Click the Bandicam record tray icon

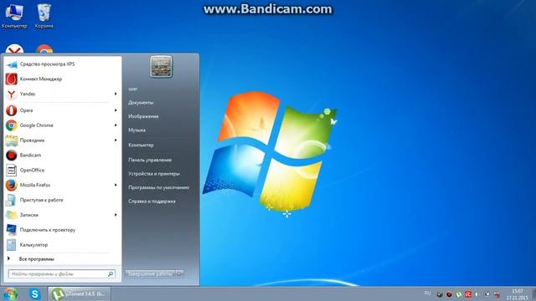click(449, 294)
